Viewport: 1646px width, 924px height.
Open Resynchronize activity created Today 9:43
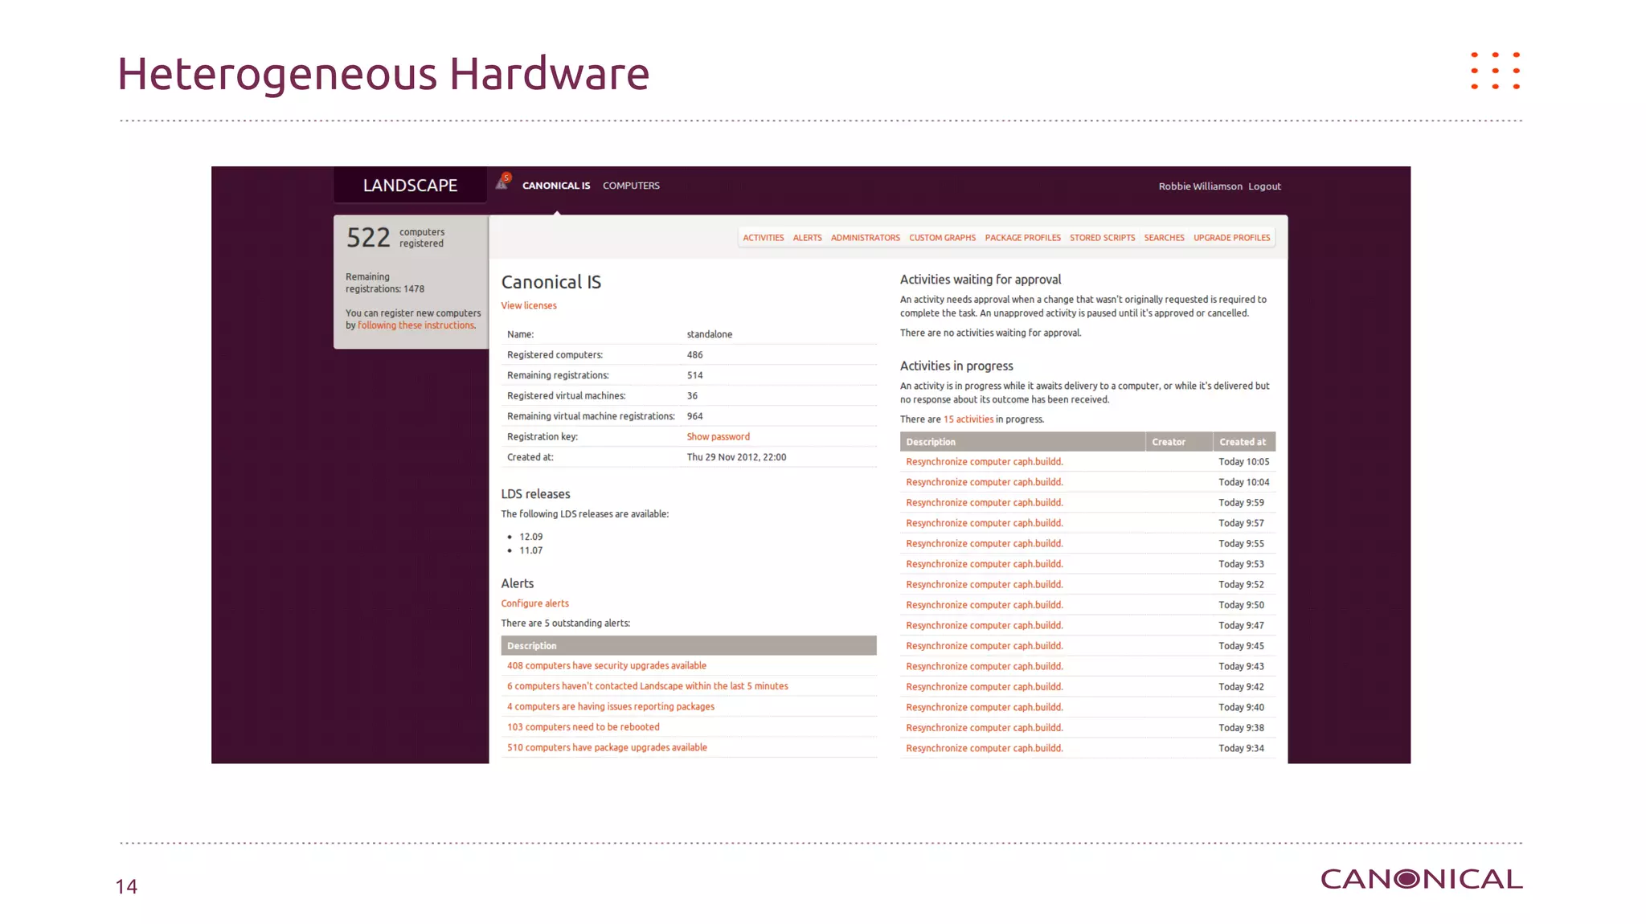click(985, 667)
